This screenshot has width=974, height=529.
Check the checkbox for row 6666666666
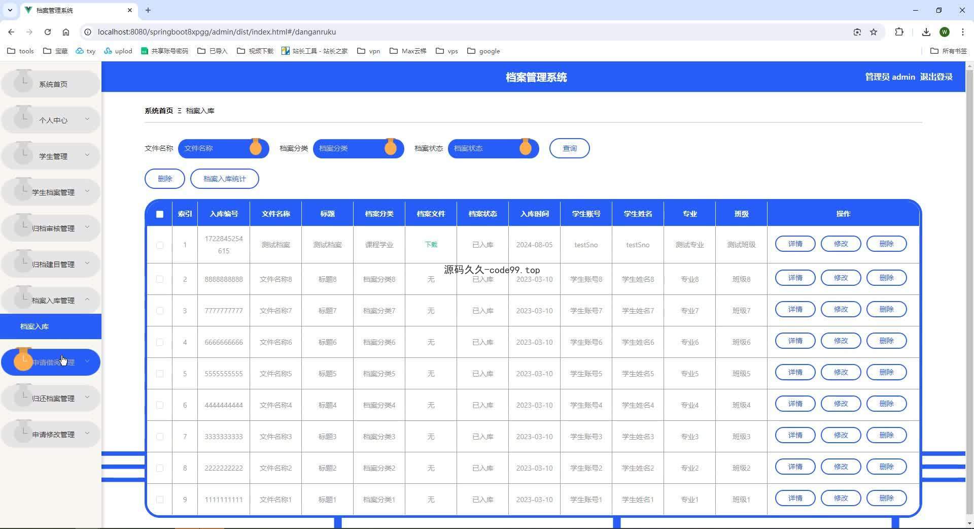(x=160, y=342)
